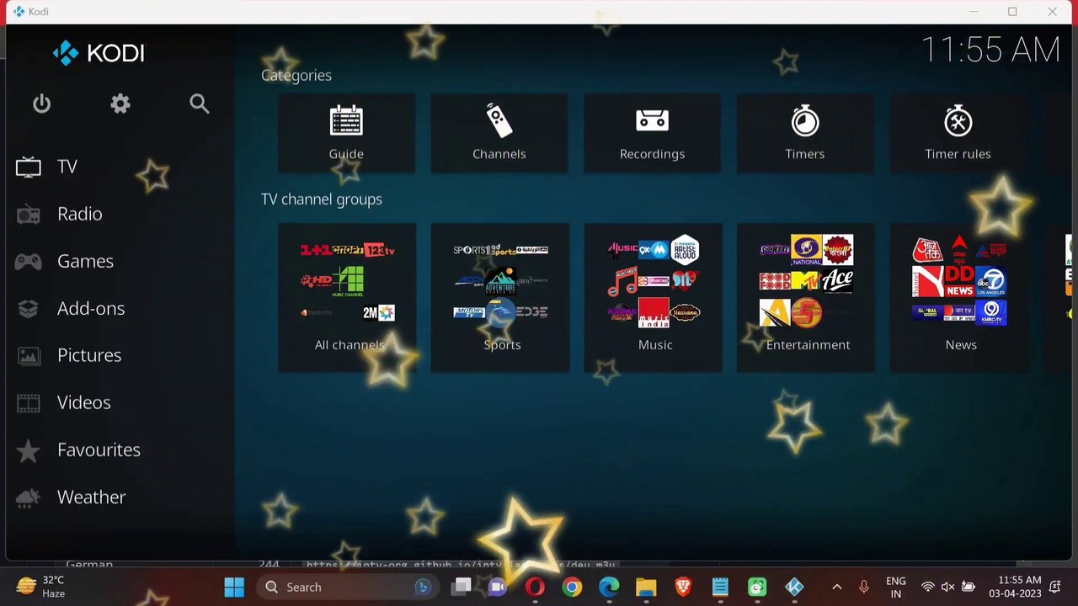Viewport: 1078px width, 606px height.
Task: Click the KODI logo
Action: (99, 53)
